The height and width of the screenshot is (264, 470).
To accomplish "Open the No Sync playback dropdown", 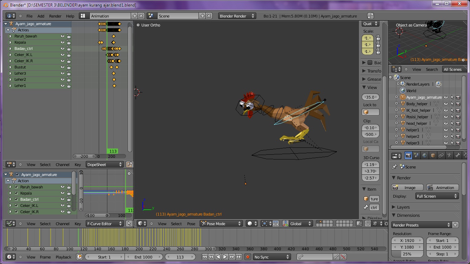I will tap(271, 257).
